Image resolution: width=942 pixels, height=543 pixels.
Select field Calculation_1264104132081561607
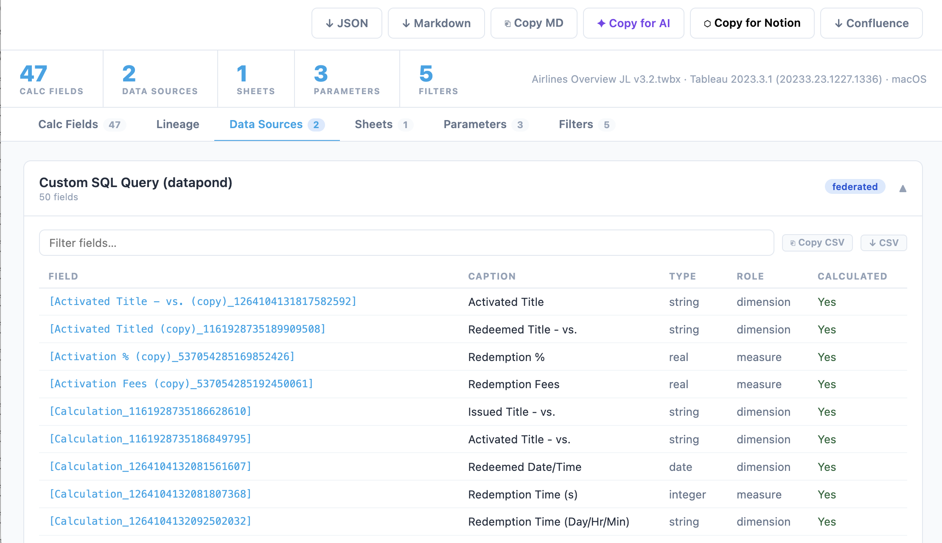coord(151,467)
